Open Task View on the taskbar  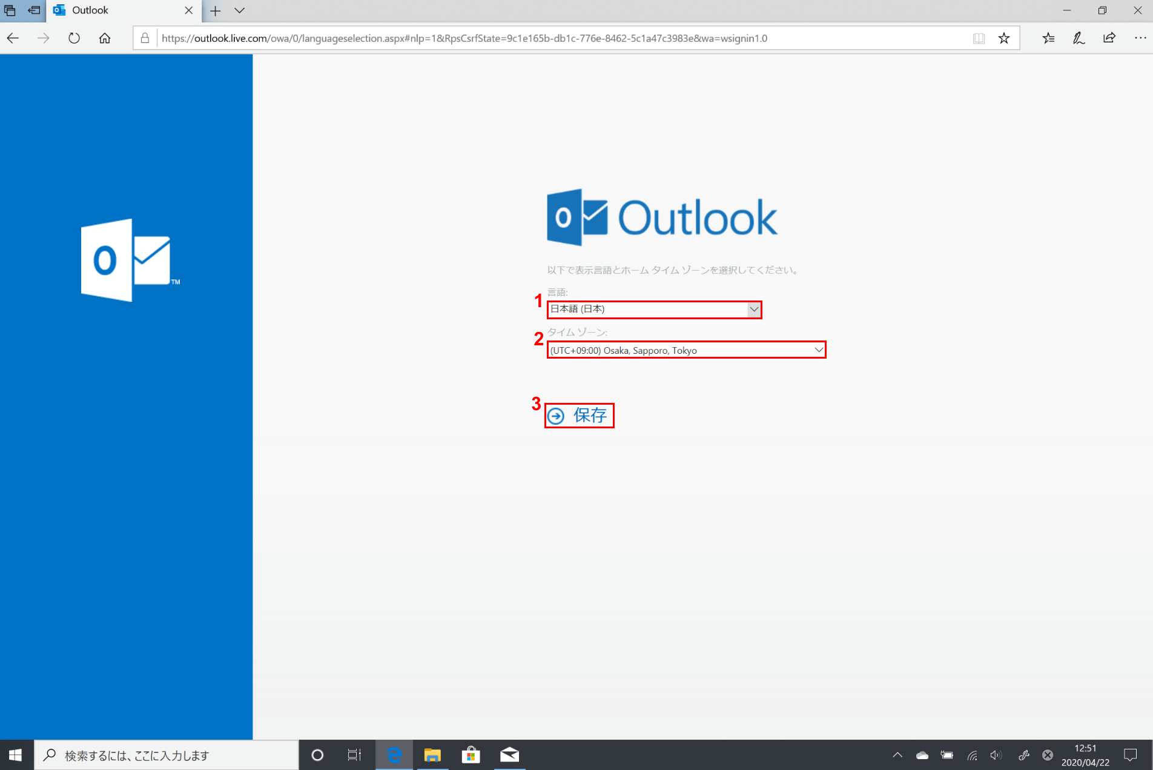point(354,755)
